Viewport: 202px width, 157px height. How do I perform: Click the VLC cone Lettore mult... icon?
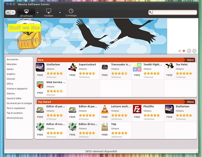click(105, 109)
